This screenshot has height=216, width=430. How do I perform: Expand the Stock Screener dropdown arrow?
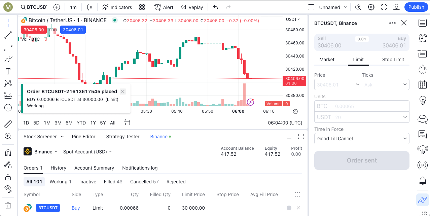click(62, 137)
